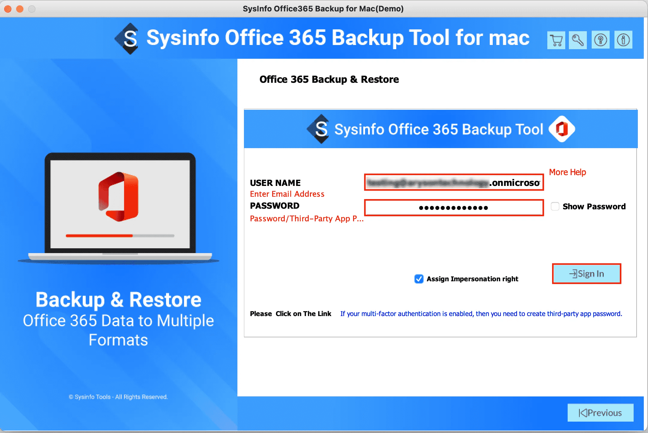Open the shopping cart purchase icon
Viewport: 648px width, 433px height.
click(556, 40)
